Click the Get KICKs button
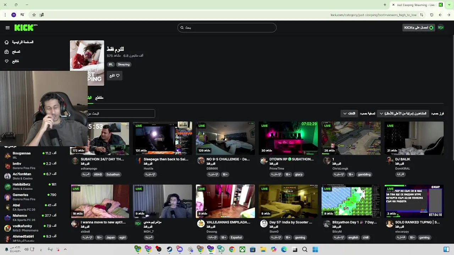Screen dimensions: 454x255 pyautogui.click(x=419, y=28)
